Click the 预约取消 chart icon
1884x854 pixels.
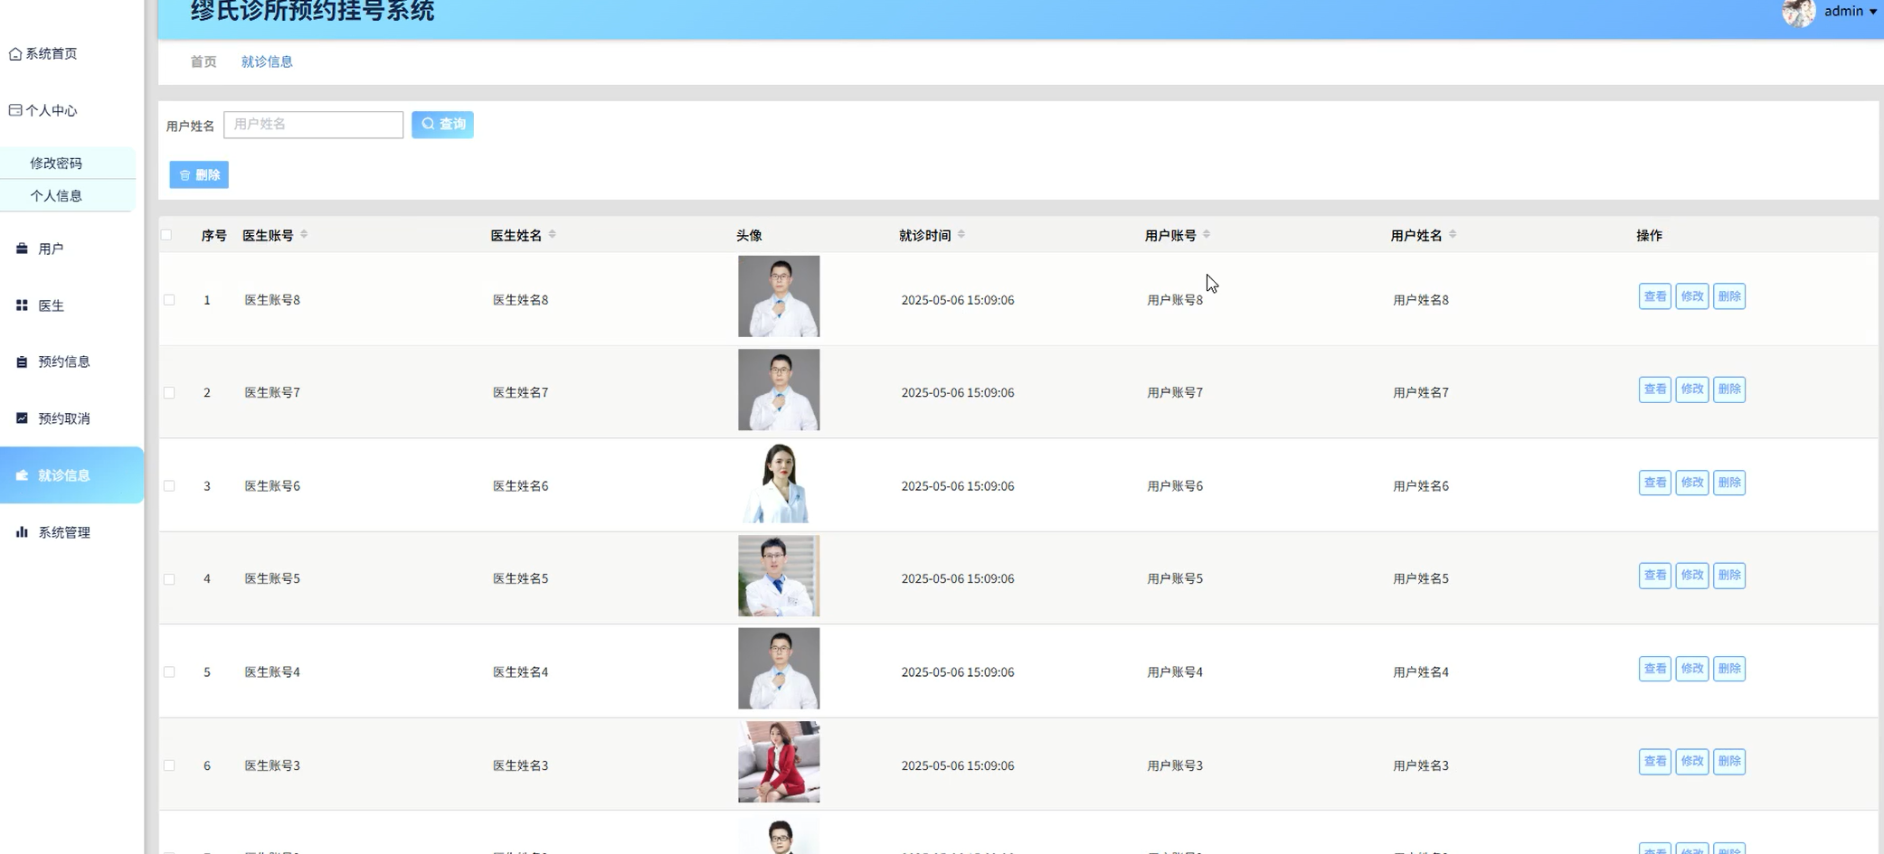click(x=22, y=418)
